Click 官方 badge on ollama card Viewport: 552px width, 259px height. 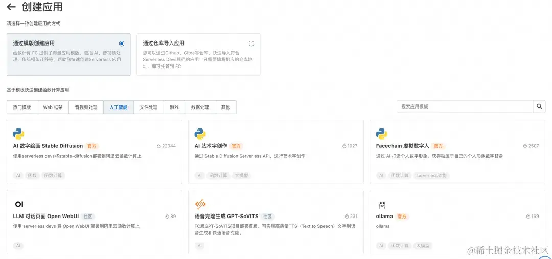point(402,217)
